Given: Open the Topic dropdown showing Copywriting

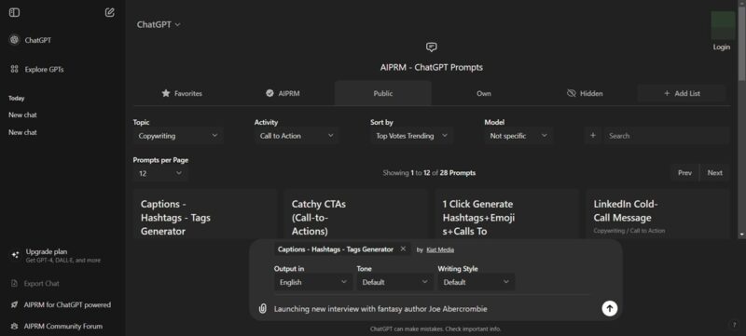Looking at the screenshot, I should pyautogui.click(x=178, y=136).
